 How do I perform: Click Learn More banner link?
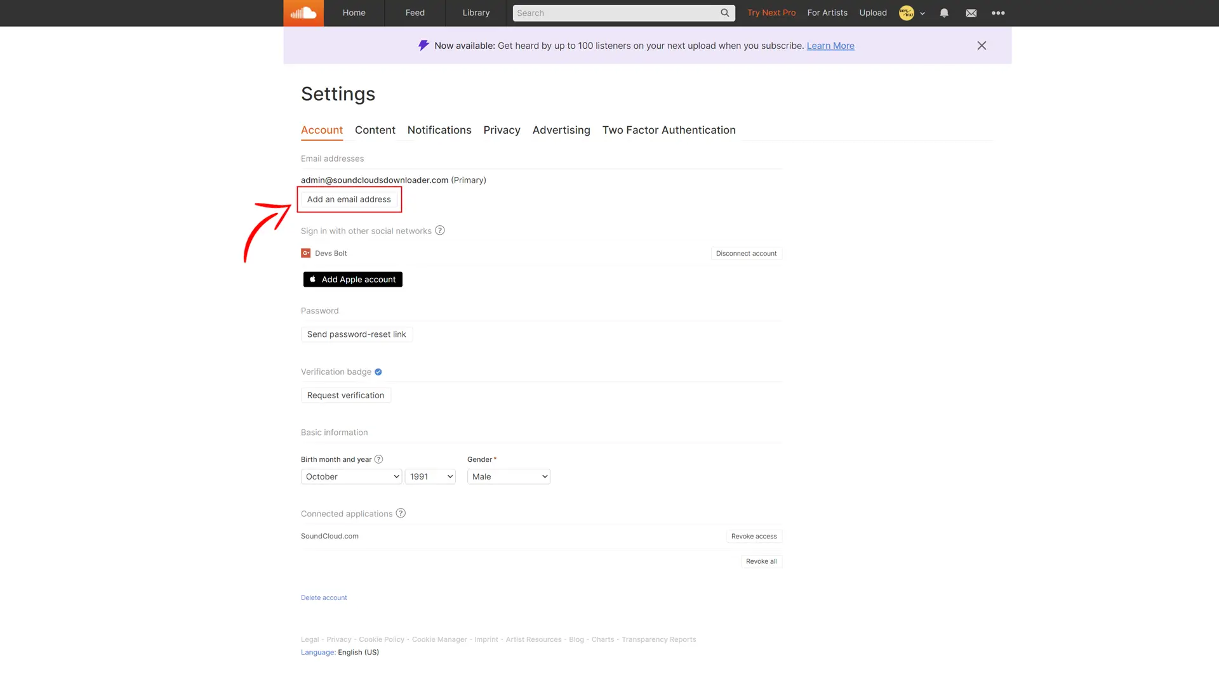click(x=830, y=45)
